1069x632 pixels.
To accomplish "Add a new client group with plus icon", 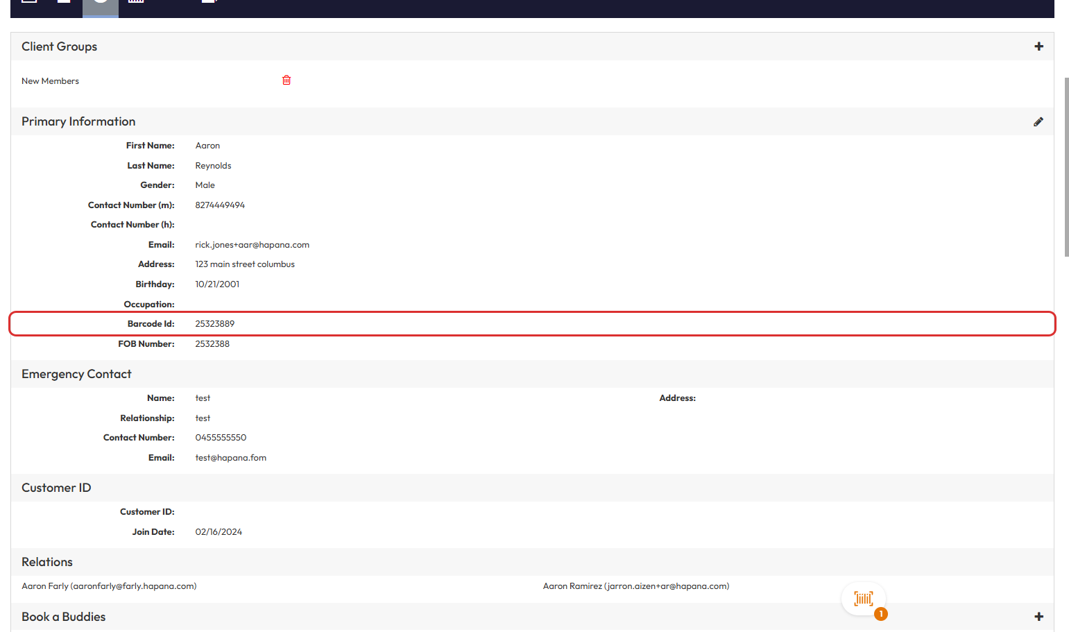I will [x=1038, y=46].
